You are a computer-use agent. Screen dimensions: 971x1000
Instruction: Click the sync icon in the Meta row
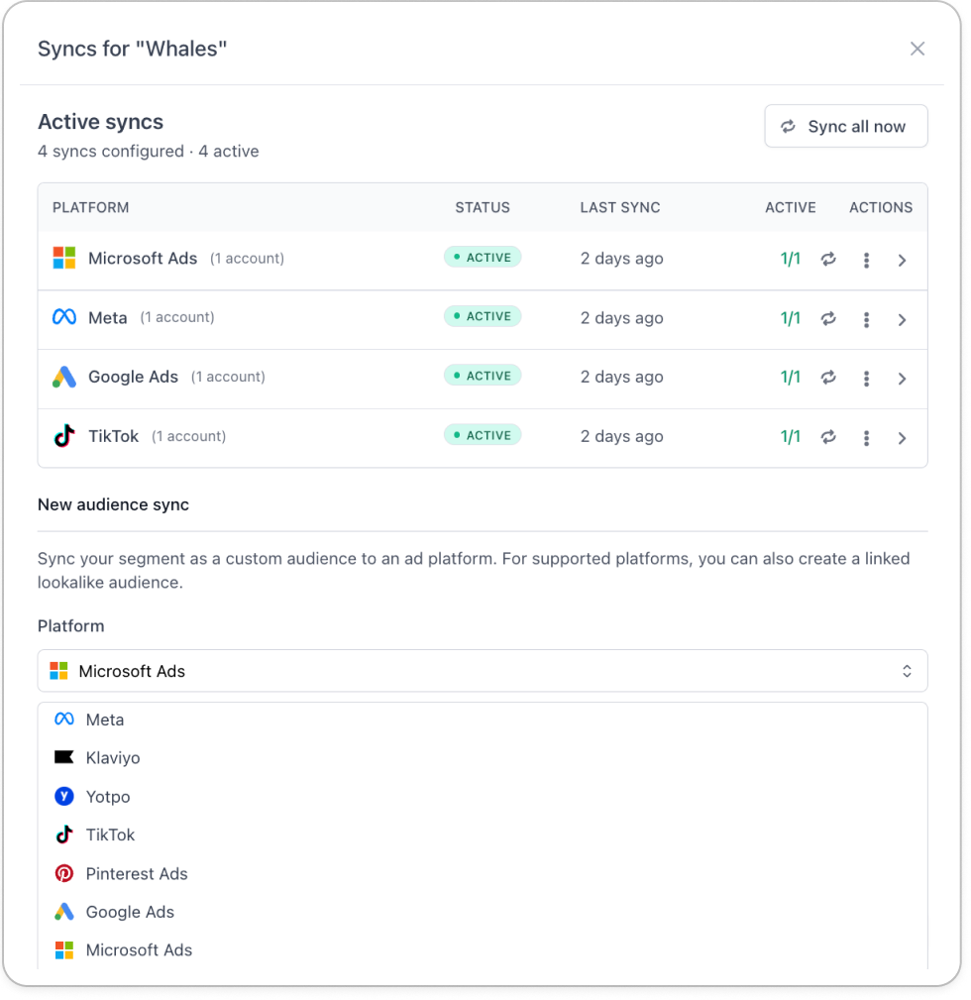(828, 318)
